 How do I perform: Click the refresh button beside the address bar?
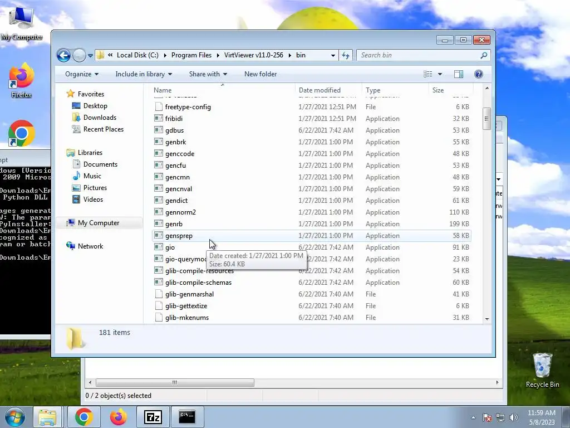point(346,55)
